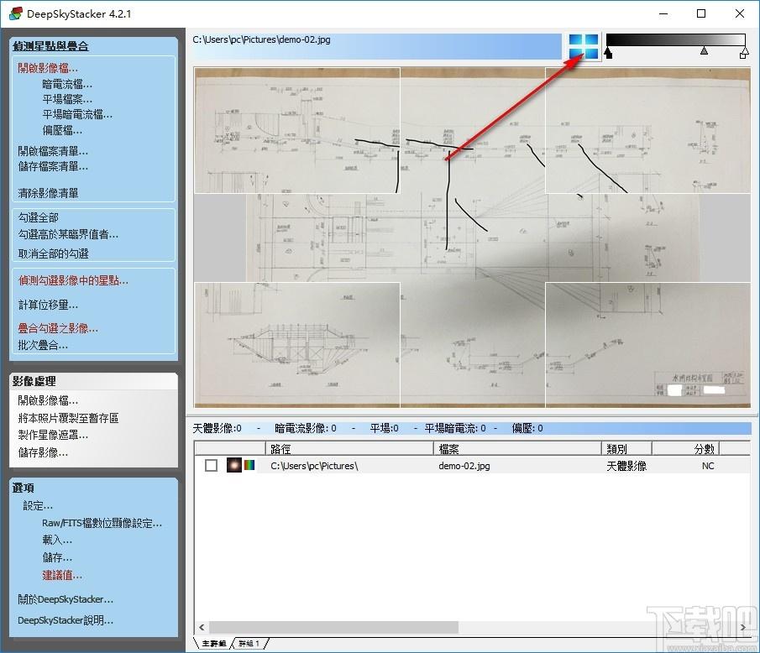Click 儲存 to save settings
Image resolution: width=760 pixels, height=653 pixels.
pyautogui.click(x=57, y=557)
